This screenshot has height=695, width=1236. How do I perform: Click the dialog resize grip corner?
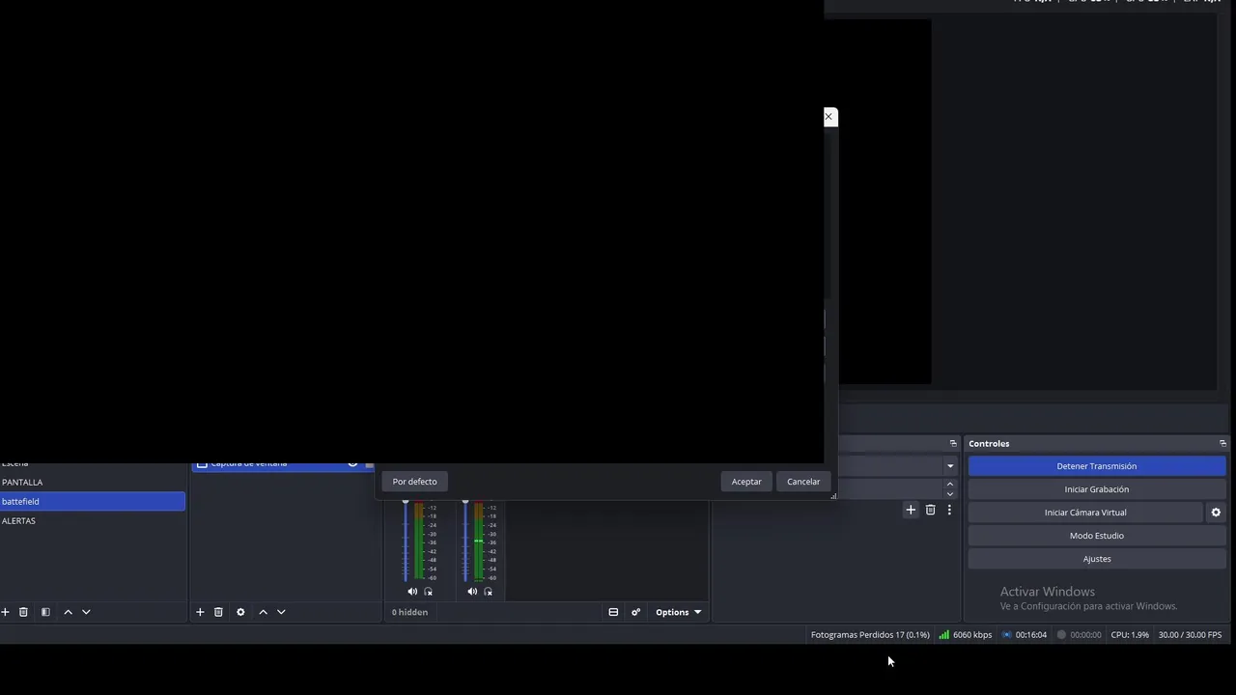pos(833,496)
